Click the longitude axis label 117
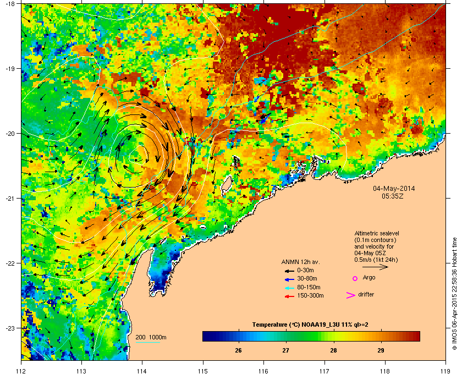This screenshot has width=462, height=374. (x=324, y=371)
